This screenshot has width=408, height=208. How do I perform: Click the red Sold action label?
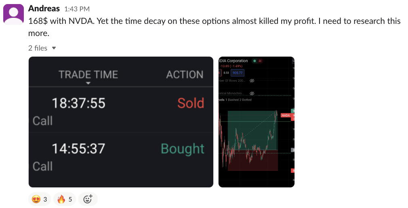pos(191,103)
